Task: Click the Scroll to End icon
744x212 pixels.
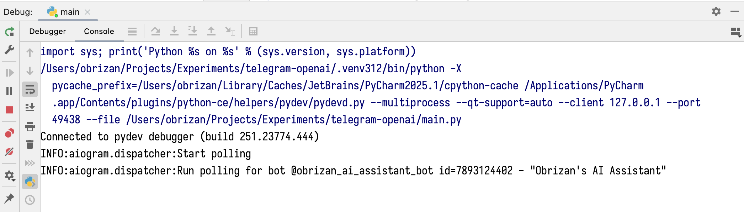Action: tap(30, 107)
